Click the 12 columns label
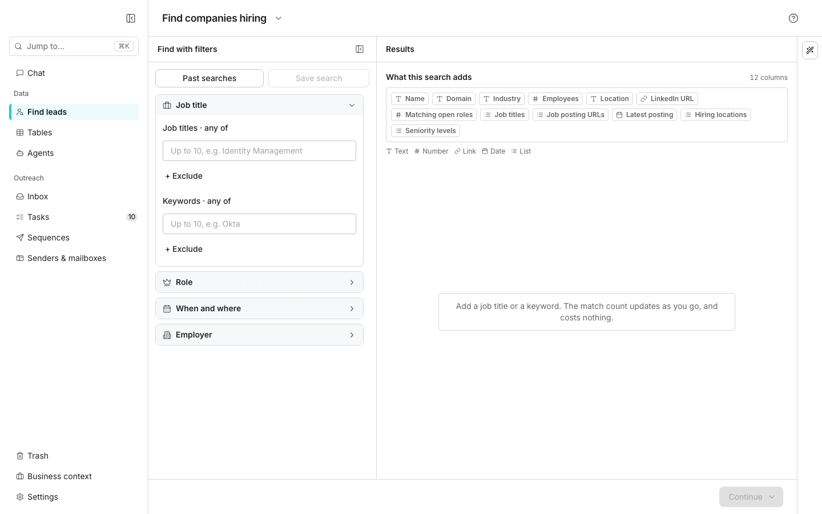 [768, 78]
